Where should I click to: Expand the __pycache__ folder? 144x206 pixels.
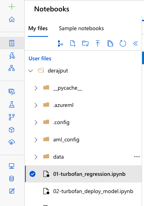click(x=36, y=88)
